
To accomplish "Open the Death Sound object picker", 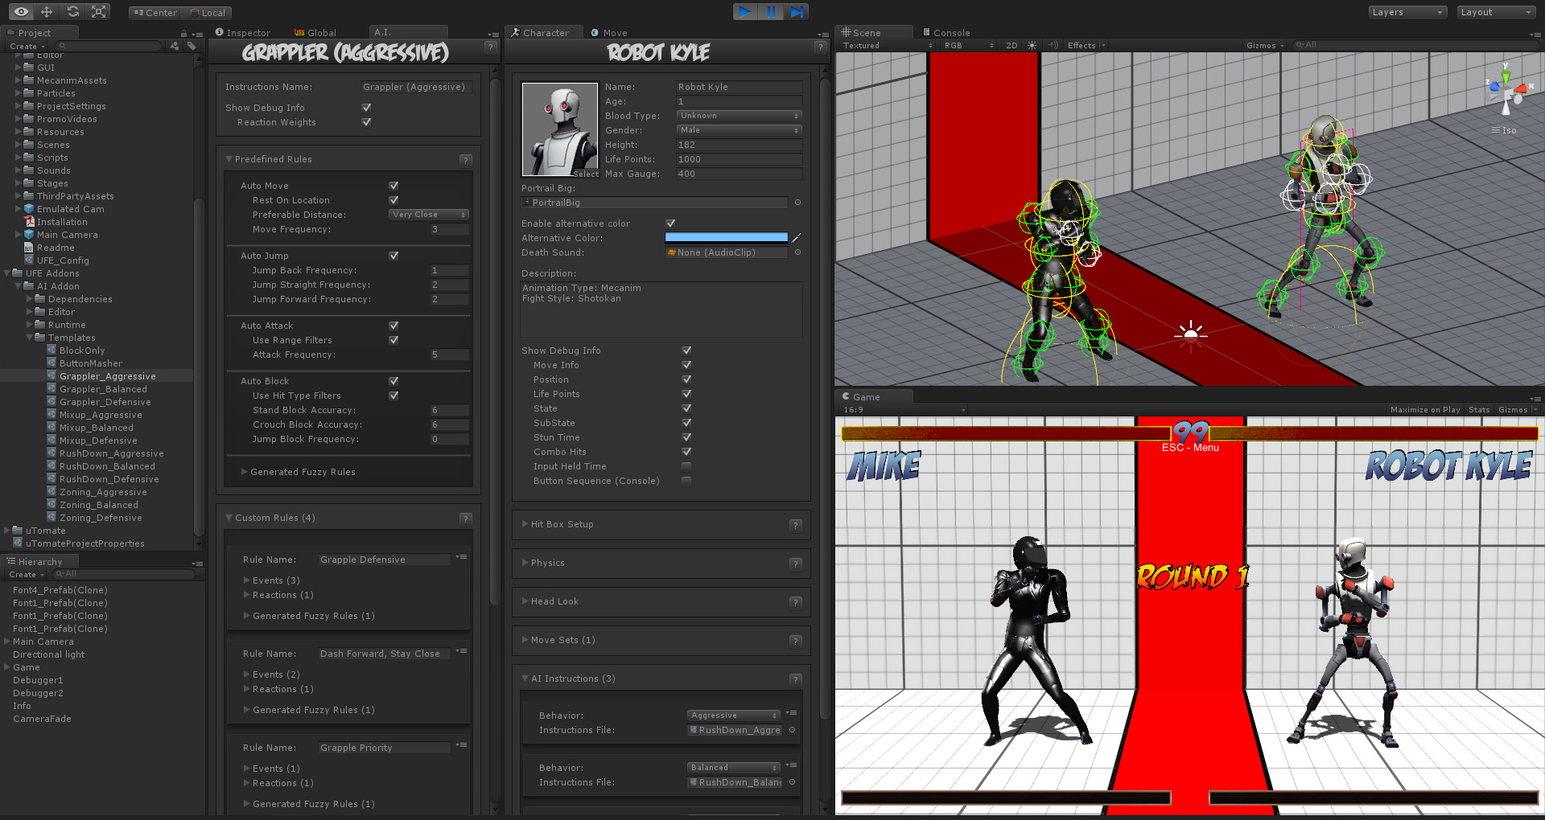I will (797, 252).
